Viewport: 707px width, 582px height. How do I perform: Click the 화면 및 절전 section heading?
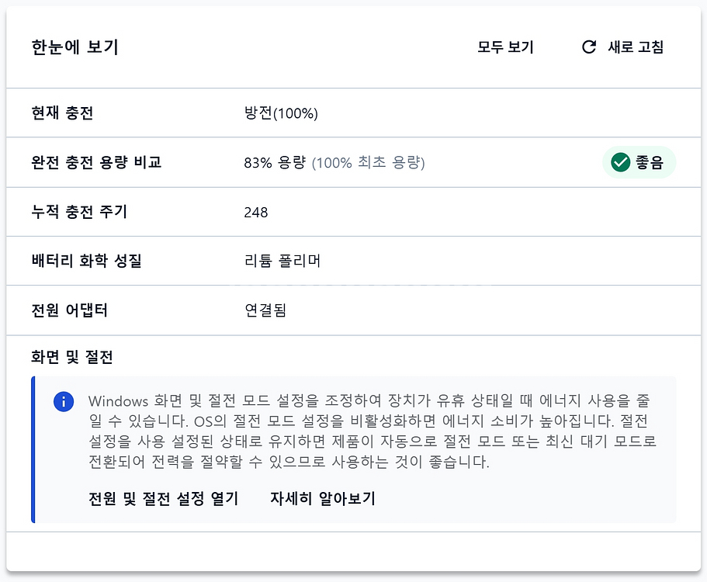click(x=72, y=358)
